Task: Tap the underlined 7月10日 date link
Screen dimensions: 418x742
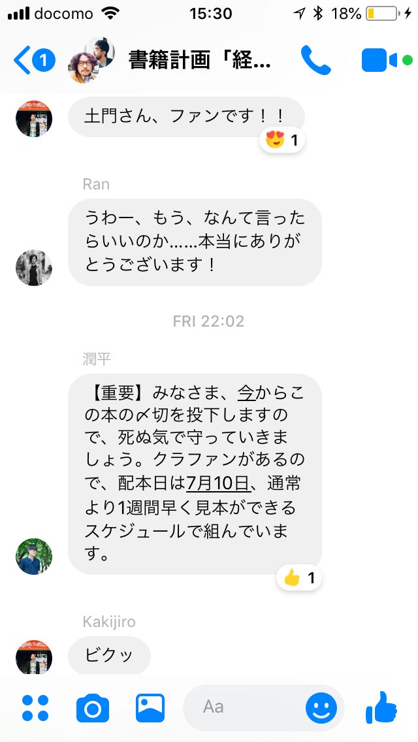Action: 218,483
